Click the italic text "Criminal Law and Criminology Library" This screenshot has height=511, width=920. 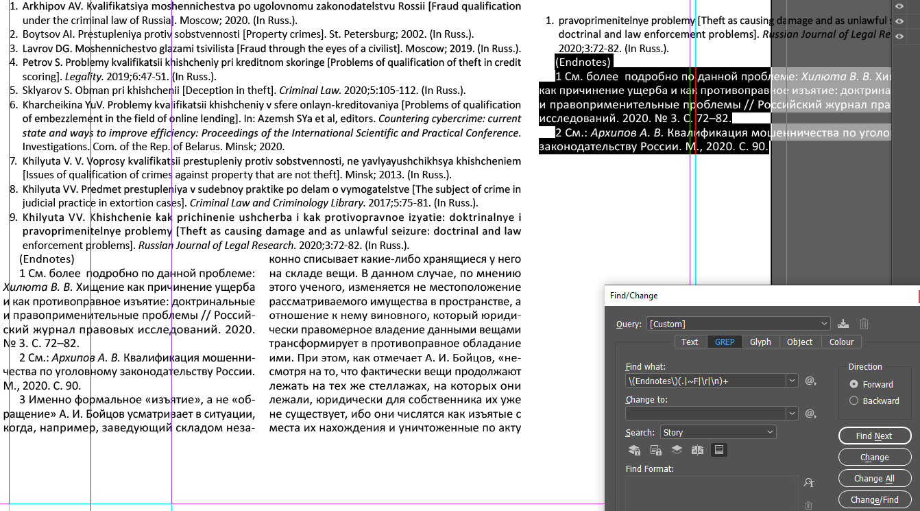pyautogui.click(x=276, y=203)
